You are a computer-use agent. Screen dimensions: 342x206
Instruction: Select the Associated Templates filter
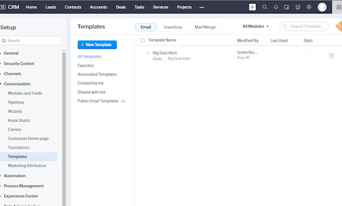click(97, 74)
